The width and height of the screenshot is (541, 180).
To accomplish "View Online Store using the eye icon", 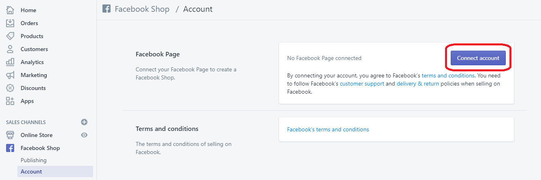I will [x=84, y=135].
